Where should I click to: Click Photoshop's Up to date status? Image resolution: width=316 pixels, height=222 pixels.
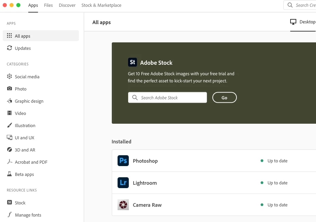[x=277, y=161]
